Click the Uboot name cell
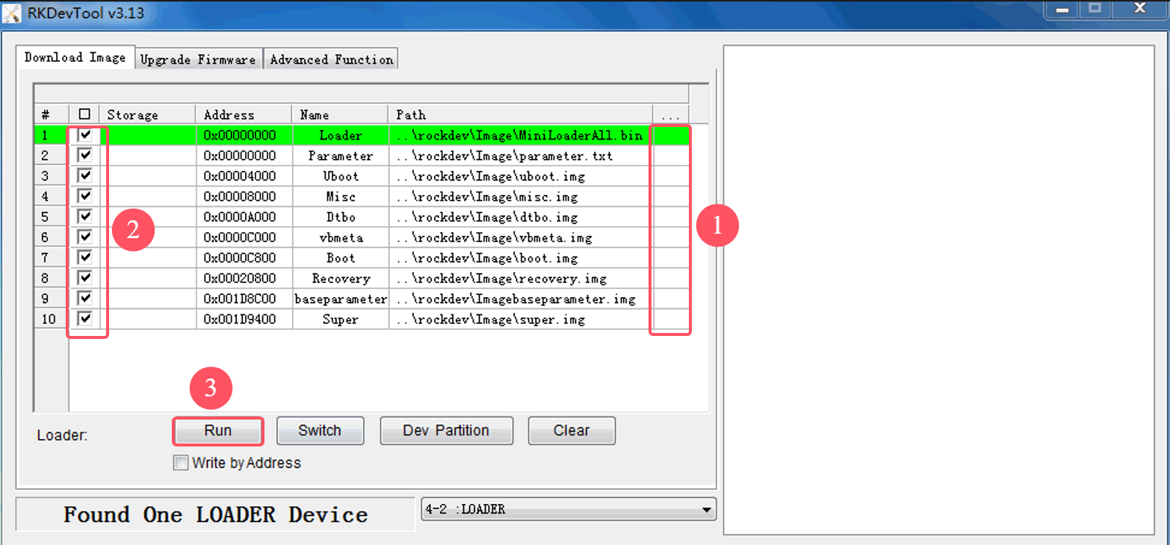The height and width of the screenshot is (545, 1170). pos(340,176)
